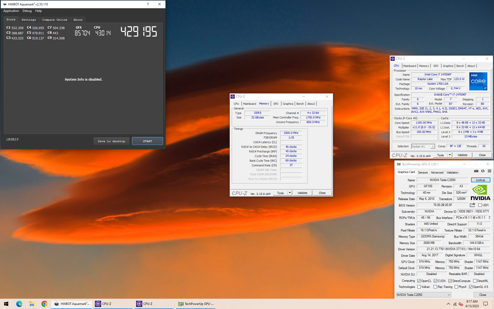Click the muted volume tray icon

461,304
